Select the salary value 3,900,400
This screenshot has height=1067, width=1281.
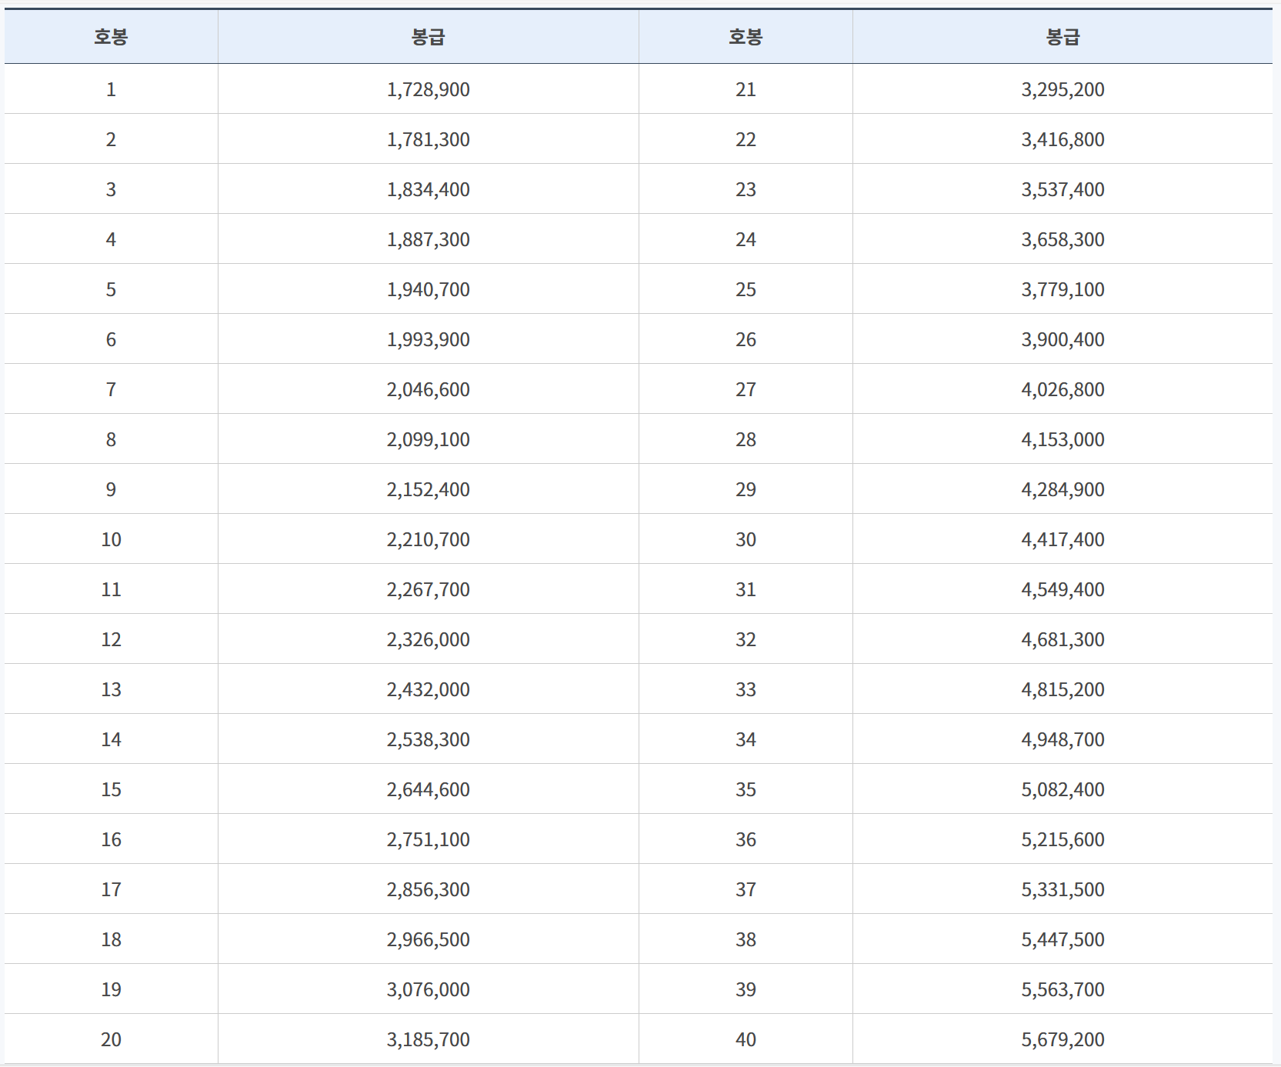1062,339
